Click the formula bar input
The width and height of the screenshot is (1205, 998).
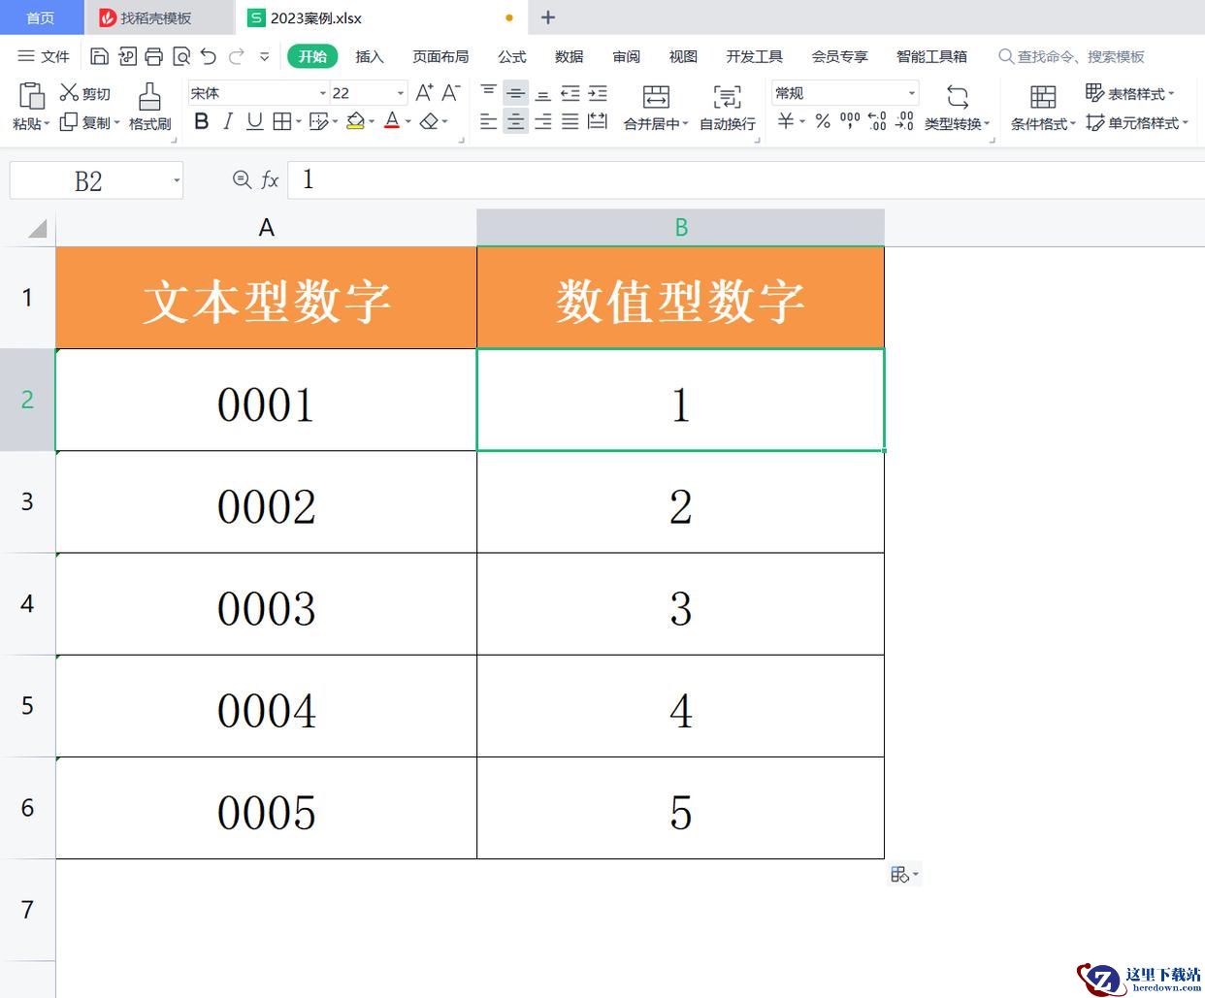pyautogui.click(x=747, y=179)
